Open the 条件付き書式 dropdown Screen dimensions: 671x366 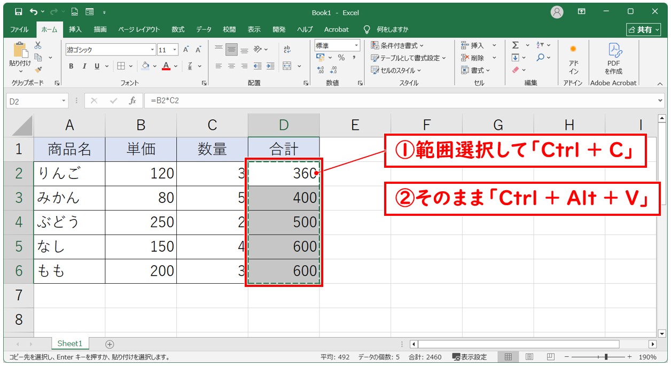coord(397,45)
